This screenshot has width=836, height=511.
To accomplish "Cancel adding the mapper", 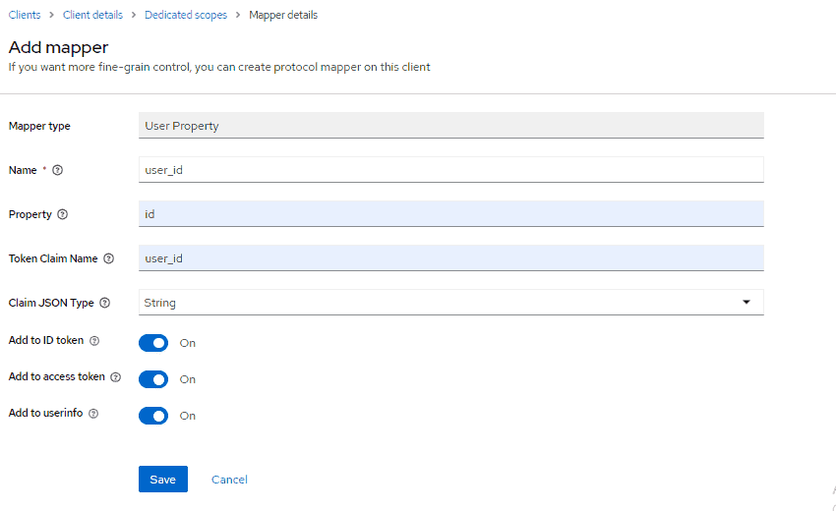I will click(229, 480).
